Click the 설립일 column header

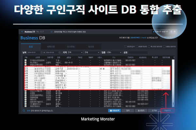[x=69, y=58]
